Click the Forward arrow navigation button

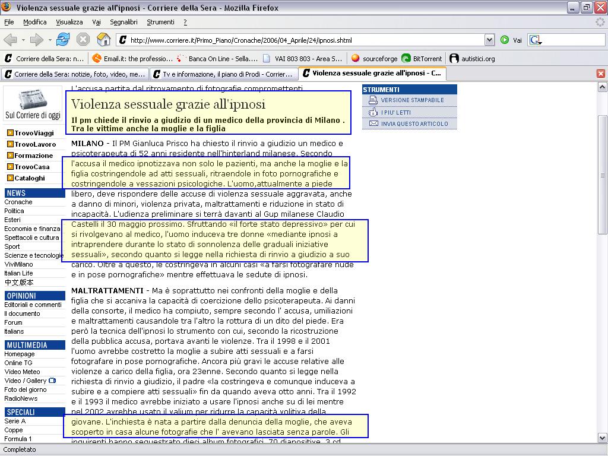click(x=36, y=40)
